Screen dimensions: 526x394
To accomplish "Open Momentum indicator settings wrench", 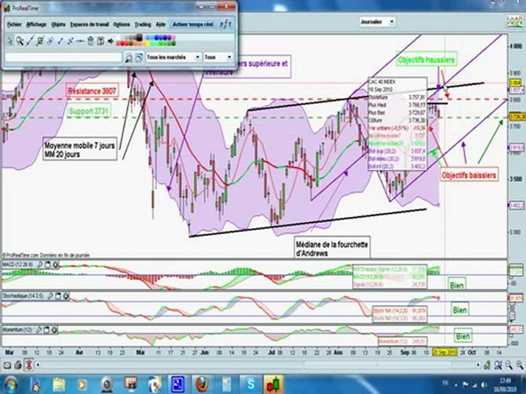I will pos(38,330).
